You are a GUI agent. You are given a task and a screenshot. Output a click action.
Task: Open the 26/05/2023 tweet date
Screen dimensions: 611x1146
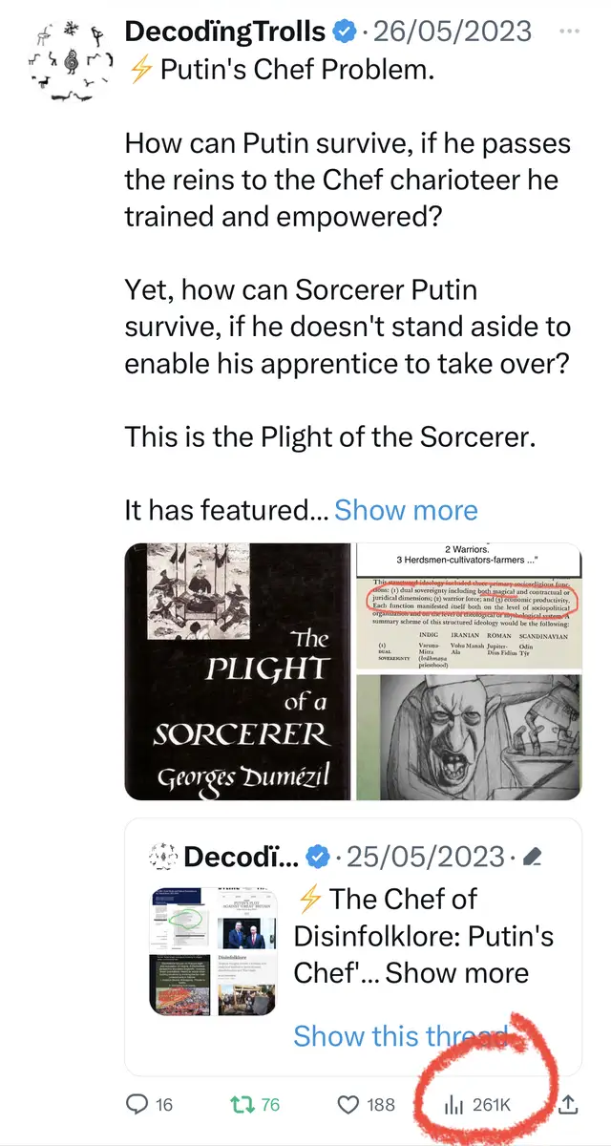[452, 31]
